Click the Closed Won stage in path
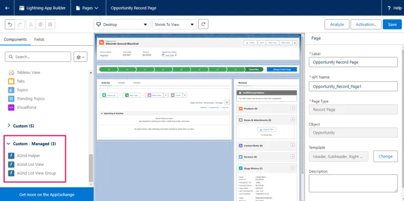 (254, 69)
